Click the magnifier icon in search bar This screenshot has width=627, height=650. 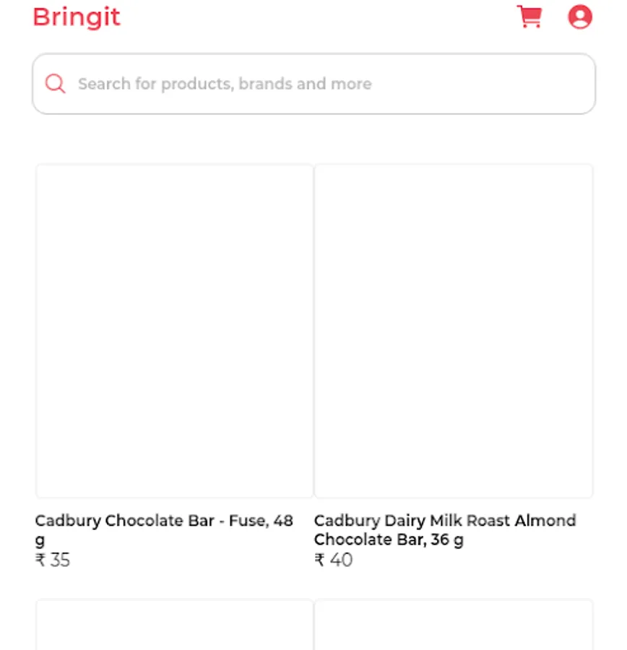pyautogui.click(x=55, y=84)
